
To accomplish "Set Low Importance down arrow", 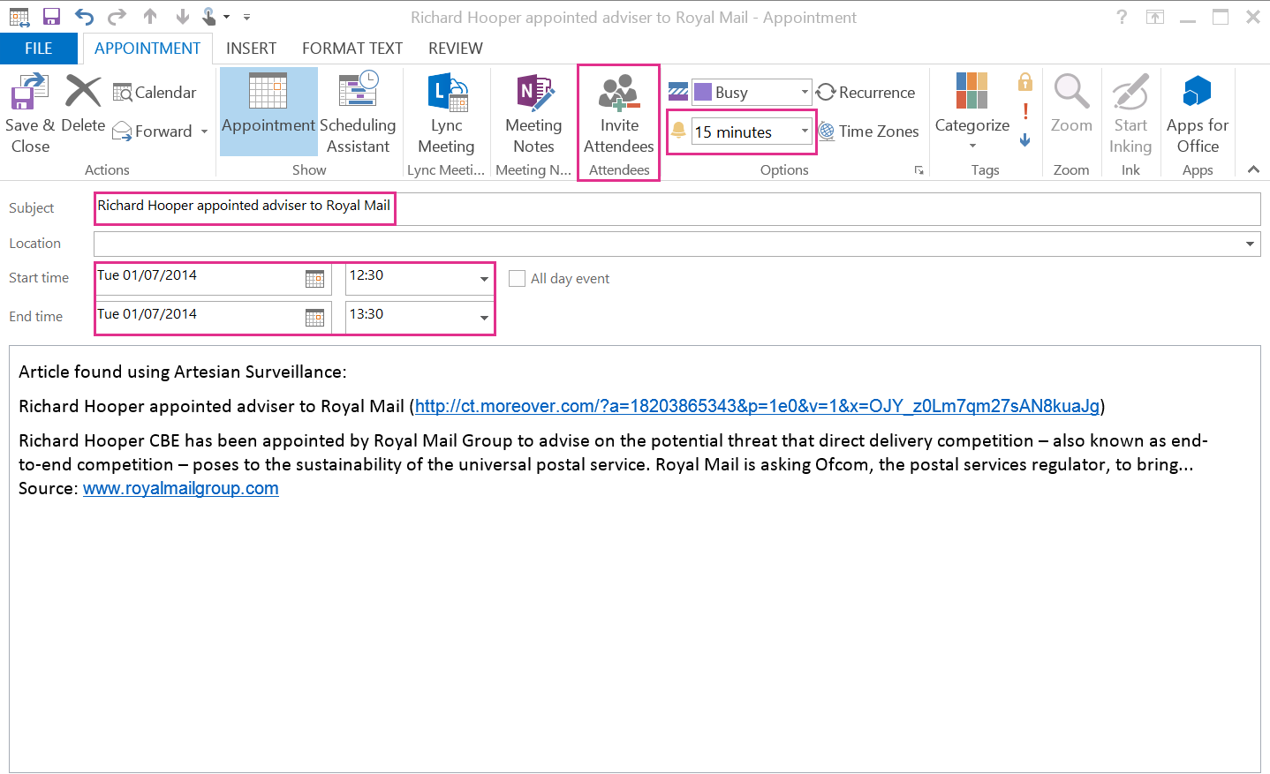I will (x=1025, y=139).
